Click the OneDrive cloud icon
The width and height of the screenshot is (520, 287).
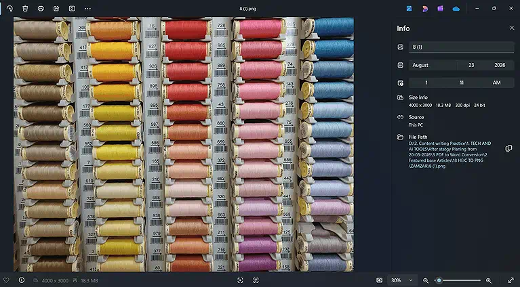(456, 9)
